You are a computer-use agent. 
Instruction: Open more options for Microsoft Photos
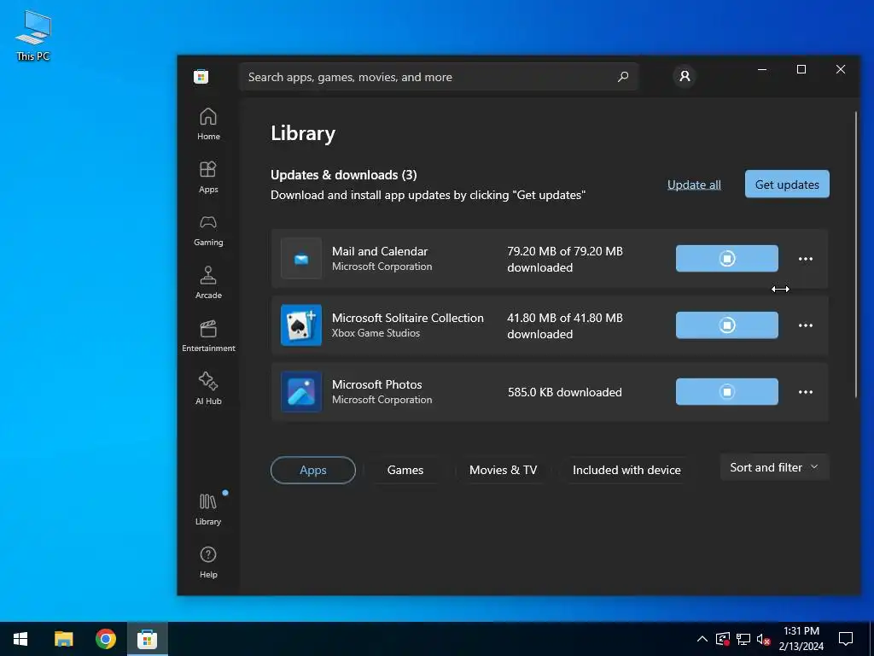pyautogui.click(x=806, y=392)
